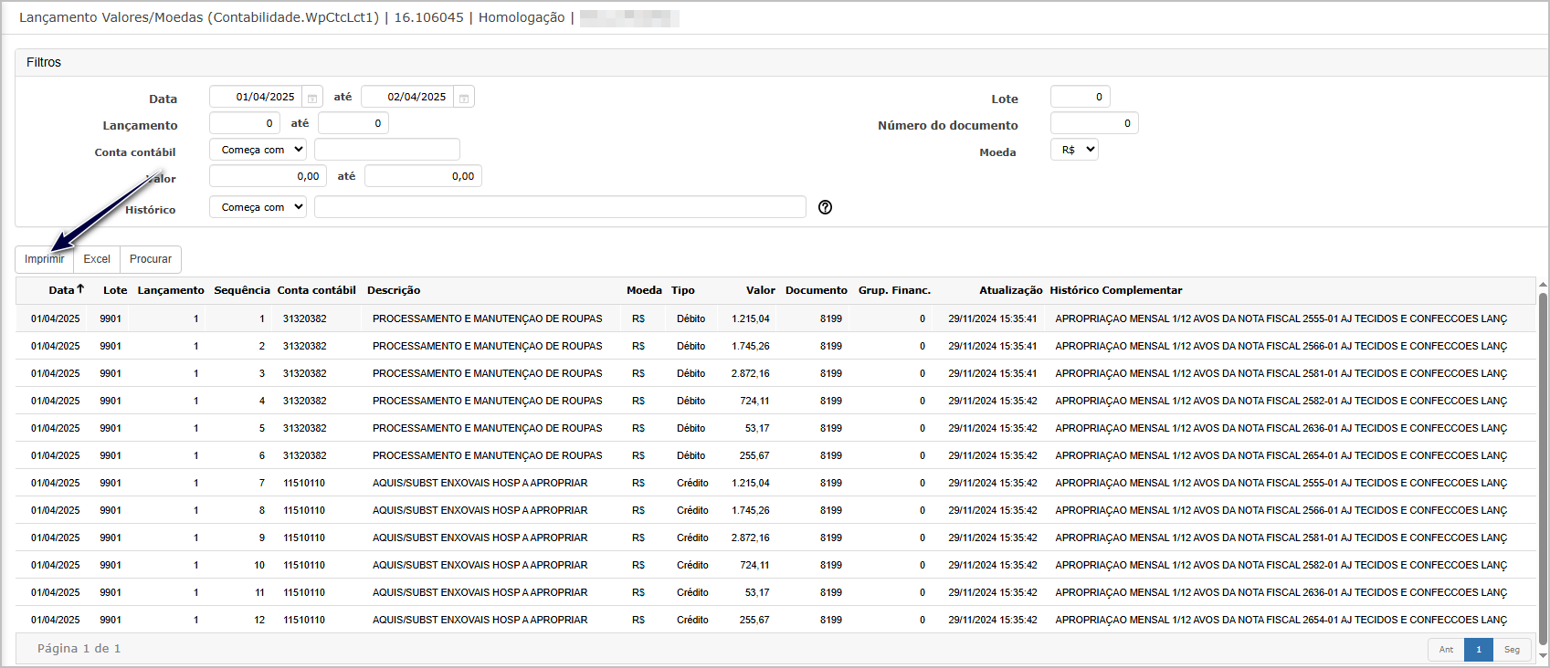Click the 'Página 1 de 1' status text
This screenshot has height=668, width=1550.
tap(79, 649)
